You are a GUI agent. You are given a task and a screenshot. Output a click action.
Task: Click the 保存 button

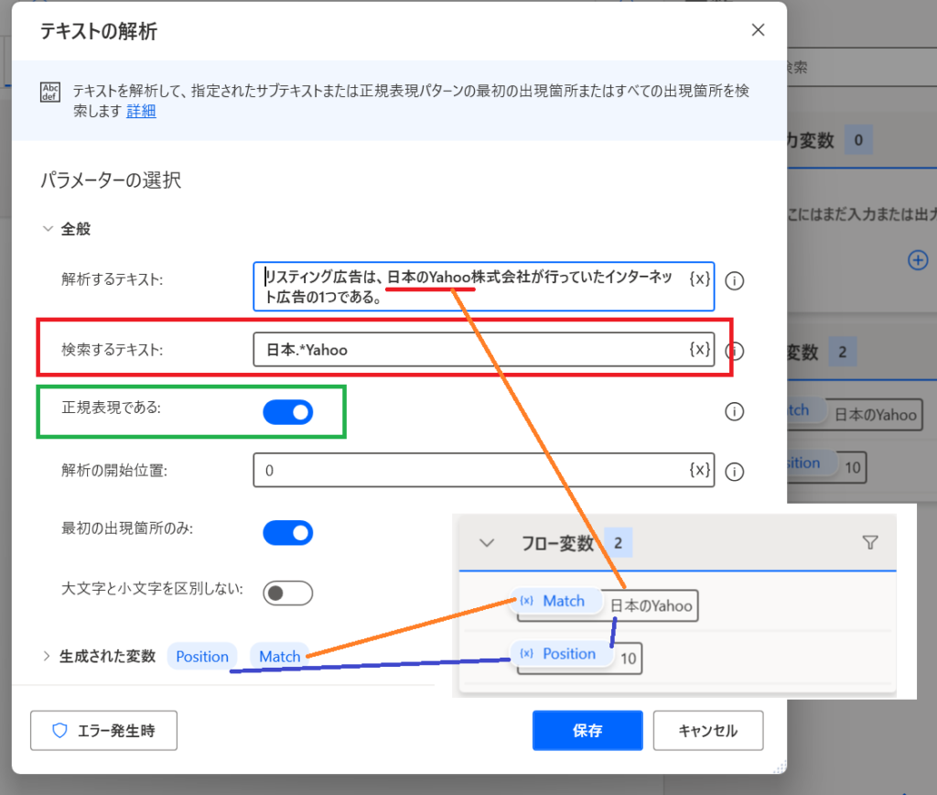point(587,730)
